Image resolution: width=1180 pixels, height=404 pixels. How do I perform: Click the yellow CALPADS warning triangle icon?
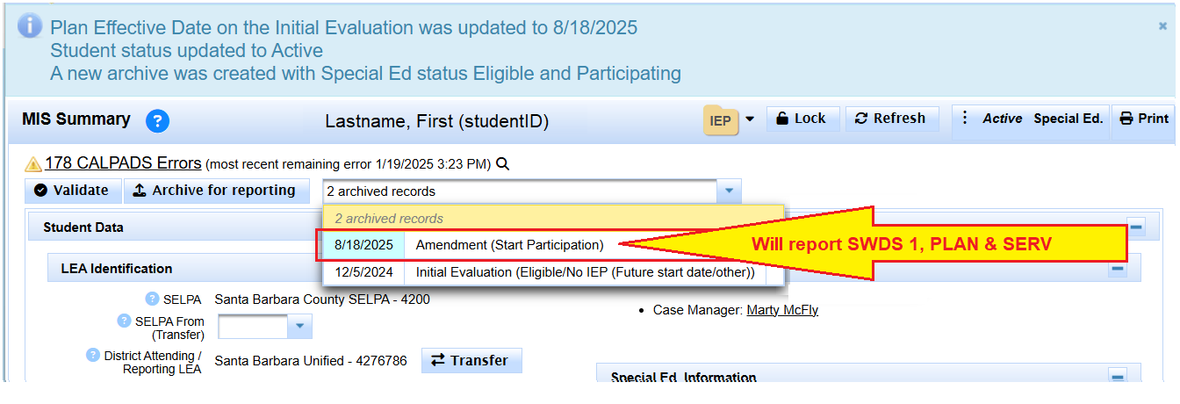[x=33, y=164]
